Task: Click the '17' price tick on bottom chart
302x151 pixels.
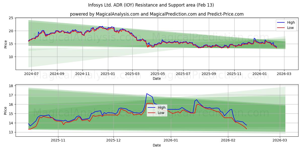Action: [x=11, y=95]
